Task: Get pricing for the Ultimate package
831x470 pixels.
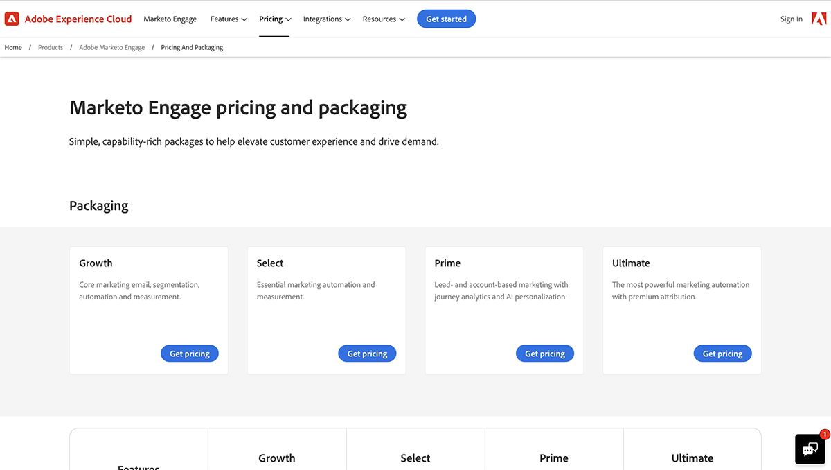Action: 722,354
